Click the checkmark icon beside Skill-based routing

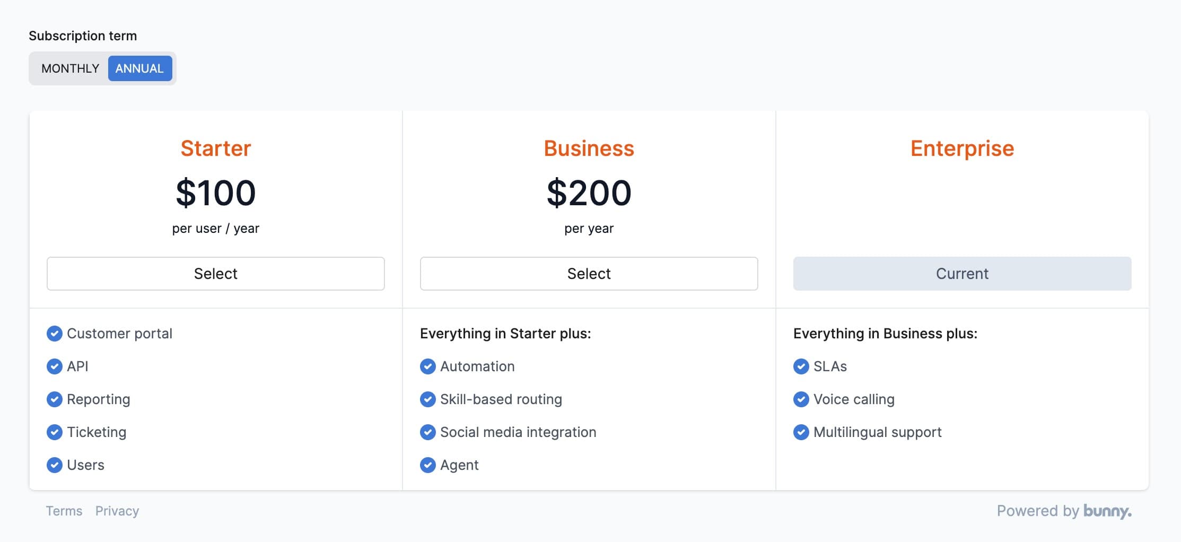(428, 399)
